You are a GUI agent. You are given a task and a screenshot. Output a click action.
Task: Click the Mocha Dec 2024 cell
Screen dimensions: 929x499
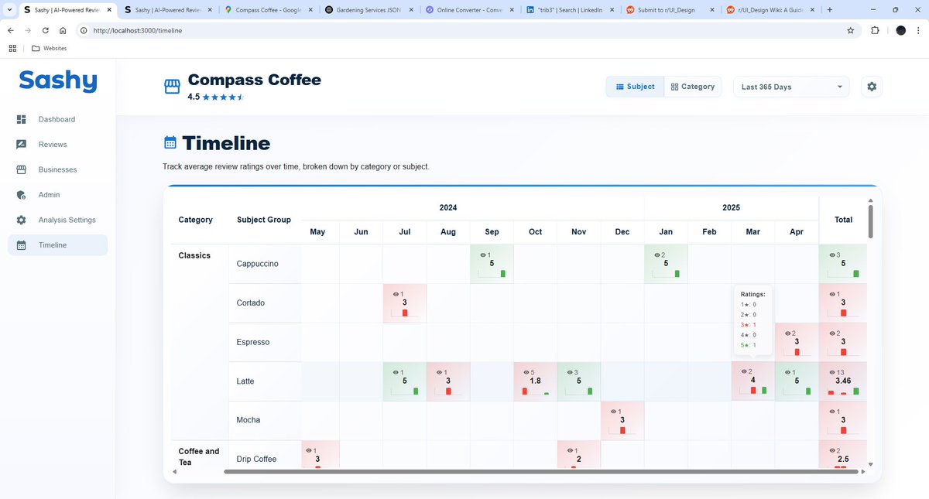pyautogui.click(x=622, y=420)
